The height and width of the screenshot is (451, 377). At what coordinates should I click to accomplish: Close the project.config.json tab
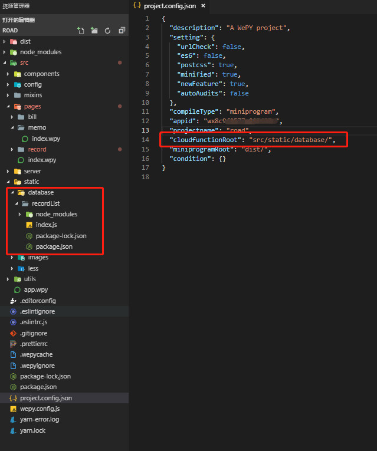[204, 5]
